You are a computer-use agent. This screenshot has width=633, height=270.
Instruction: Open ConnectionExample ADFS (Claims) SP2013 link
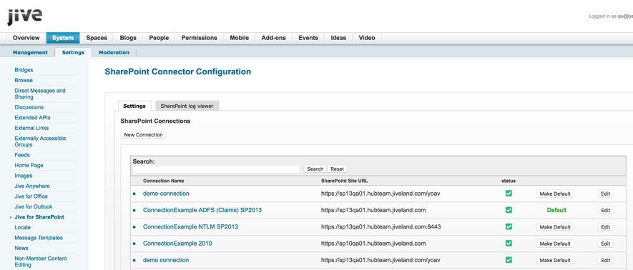[202, 210]
